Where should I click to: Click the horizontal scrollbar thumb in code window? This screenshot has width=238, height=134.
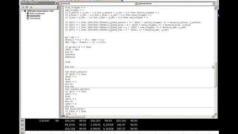[x=76, y=117]
